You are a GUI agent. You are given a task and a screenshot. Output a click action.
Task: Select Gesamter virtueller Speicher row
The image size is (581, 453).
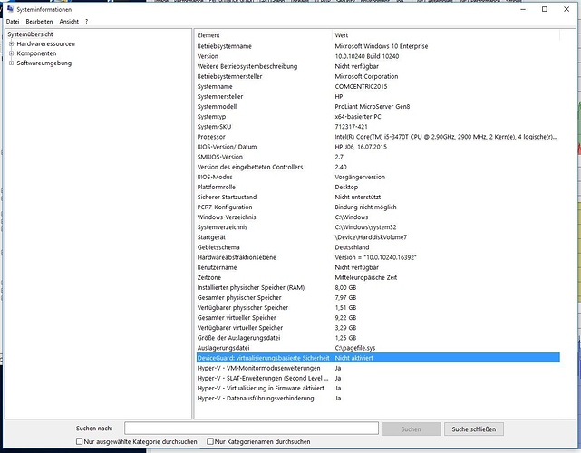378,317
